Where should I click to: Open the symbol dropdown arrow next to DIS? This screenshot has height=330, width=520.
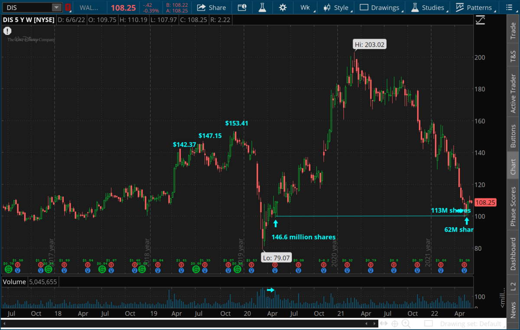(x=57, y=7)
